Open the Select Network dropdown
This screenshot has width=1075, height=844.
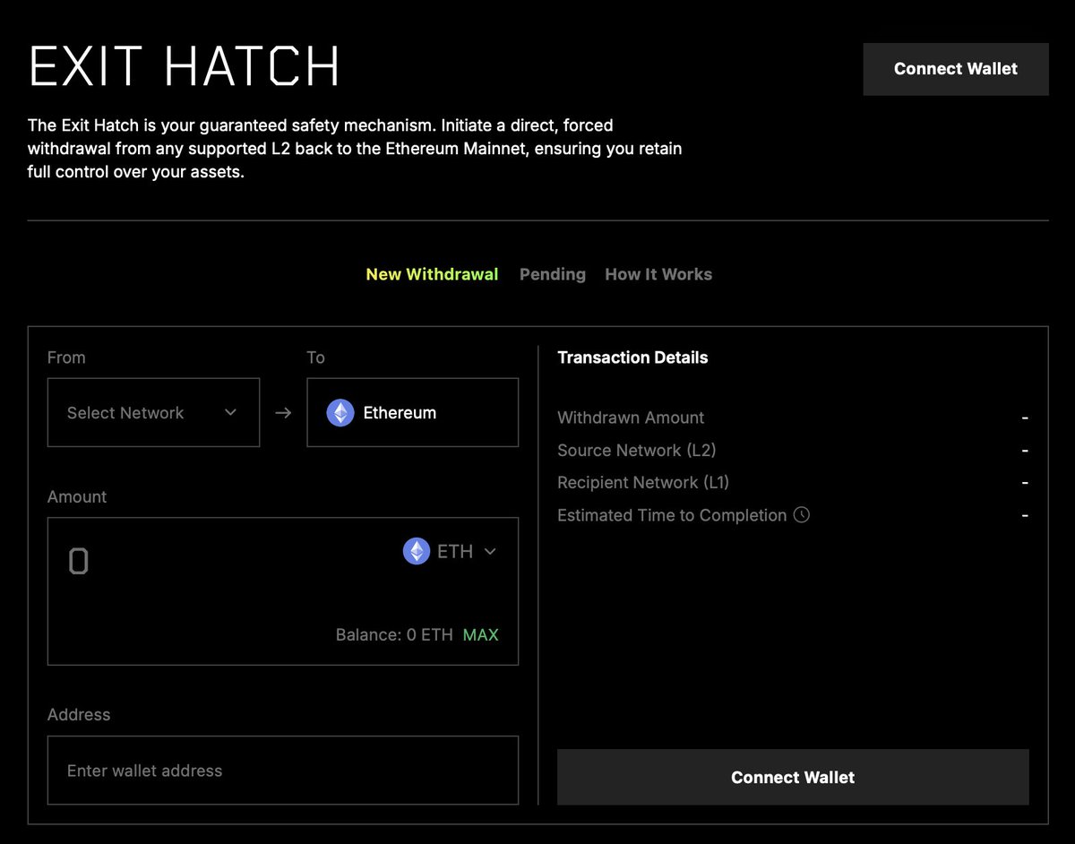153,412
